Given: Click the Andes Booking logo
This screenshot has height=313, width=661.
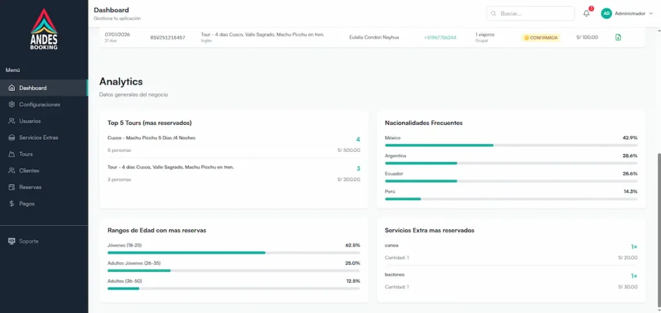Looking at the screenshot, I should tap(44, 30).
